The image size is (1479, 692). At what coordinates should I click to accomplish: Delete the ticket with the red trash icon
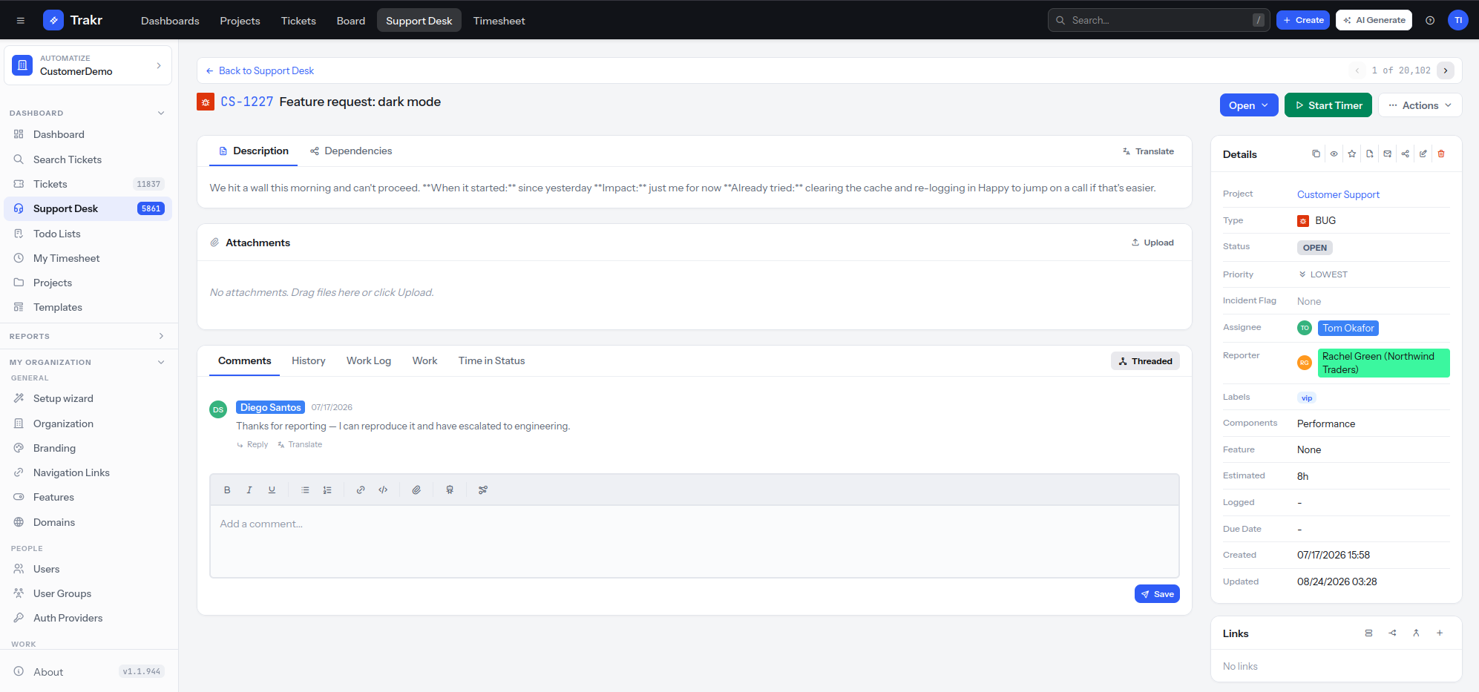click(1441, 154)
